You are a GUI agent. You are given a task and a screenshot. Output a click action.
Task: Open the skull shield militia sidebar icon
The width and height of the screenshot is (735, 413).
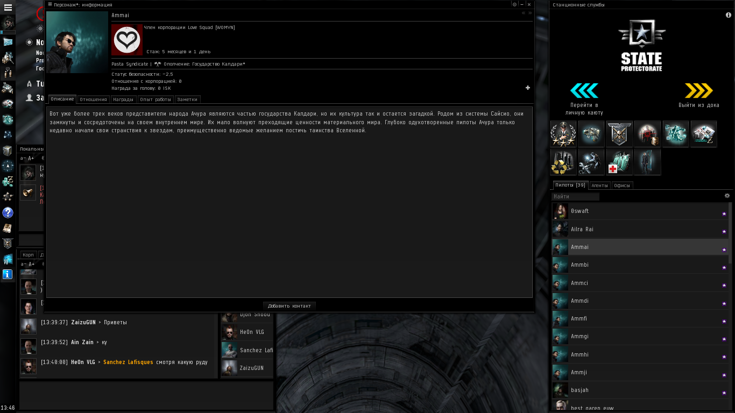[8, 244]
